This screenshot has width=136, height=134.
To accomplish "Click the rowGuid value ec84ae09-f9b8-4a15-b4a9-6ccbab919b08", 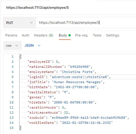I will [88, 118].
